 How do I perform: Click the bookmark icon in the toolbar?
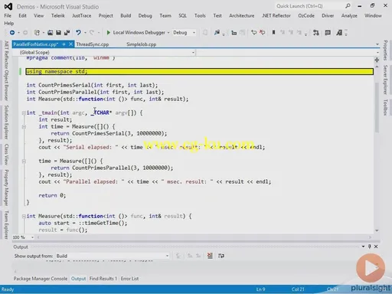273,32
